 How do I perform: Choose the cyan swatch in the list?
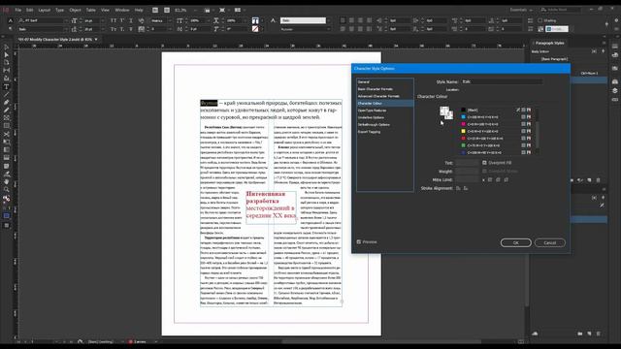pos(497,116)
